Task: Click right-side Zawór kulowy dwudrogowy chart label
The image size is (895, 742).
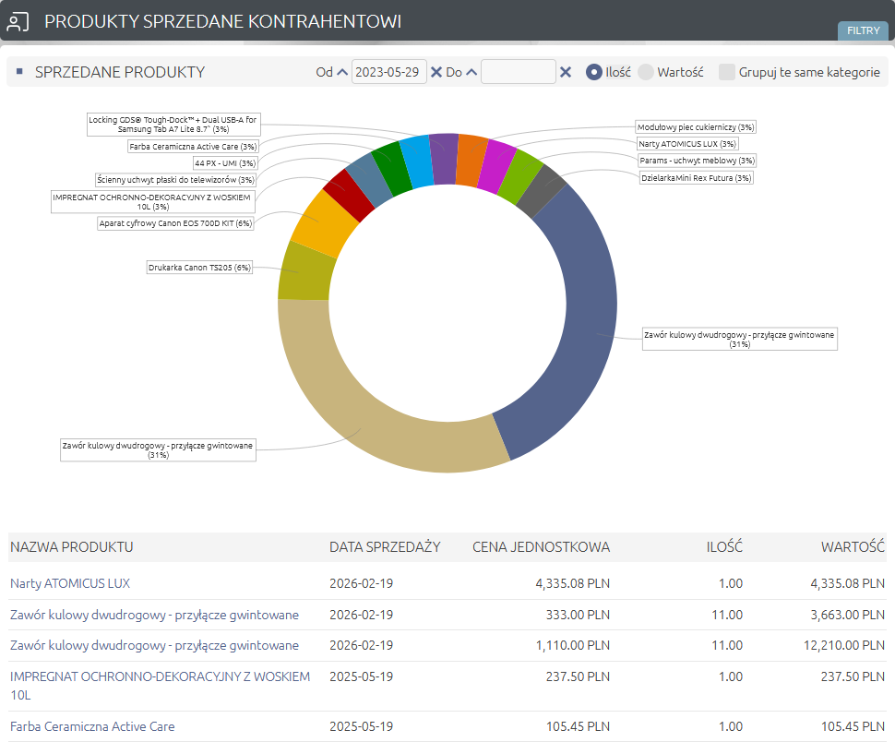Action: pyautogui.click(x=740, y=339)
